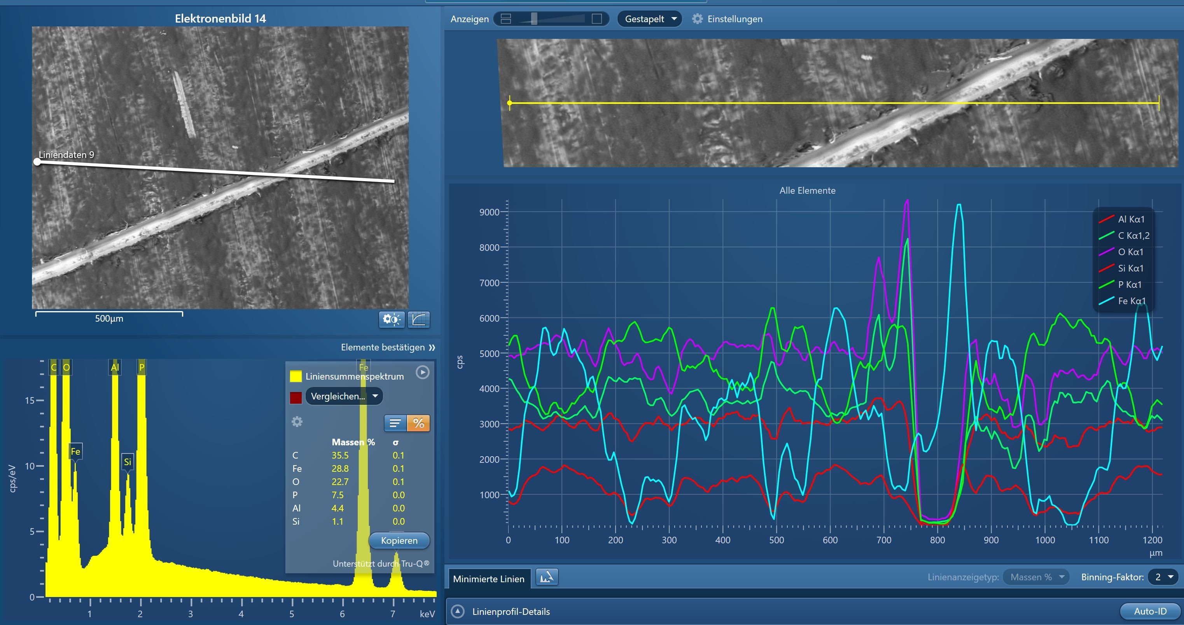Click the Einstellungen gear icon

point(697,19)
